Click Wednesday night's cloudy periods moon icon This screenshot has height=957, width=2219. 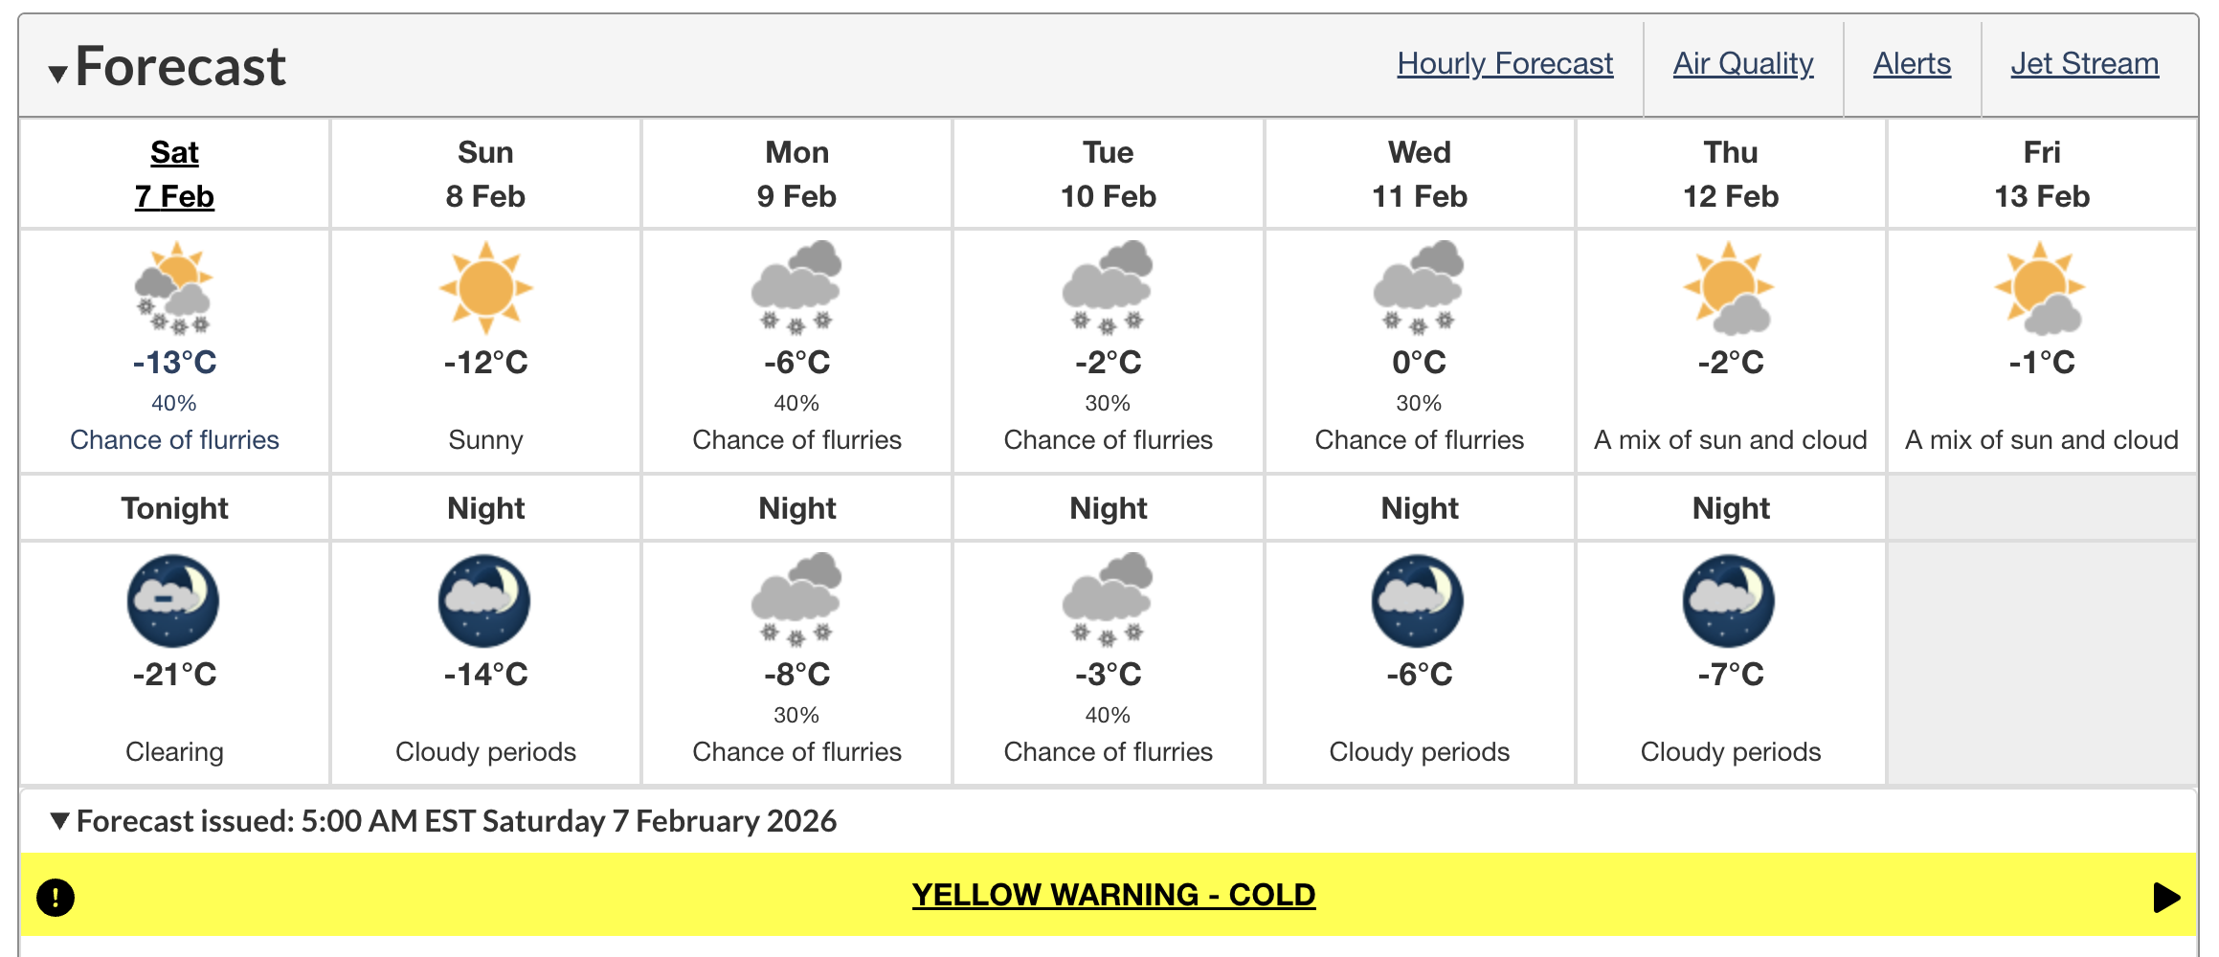click(1418, 601)
